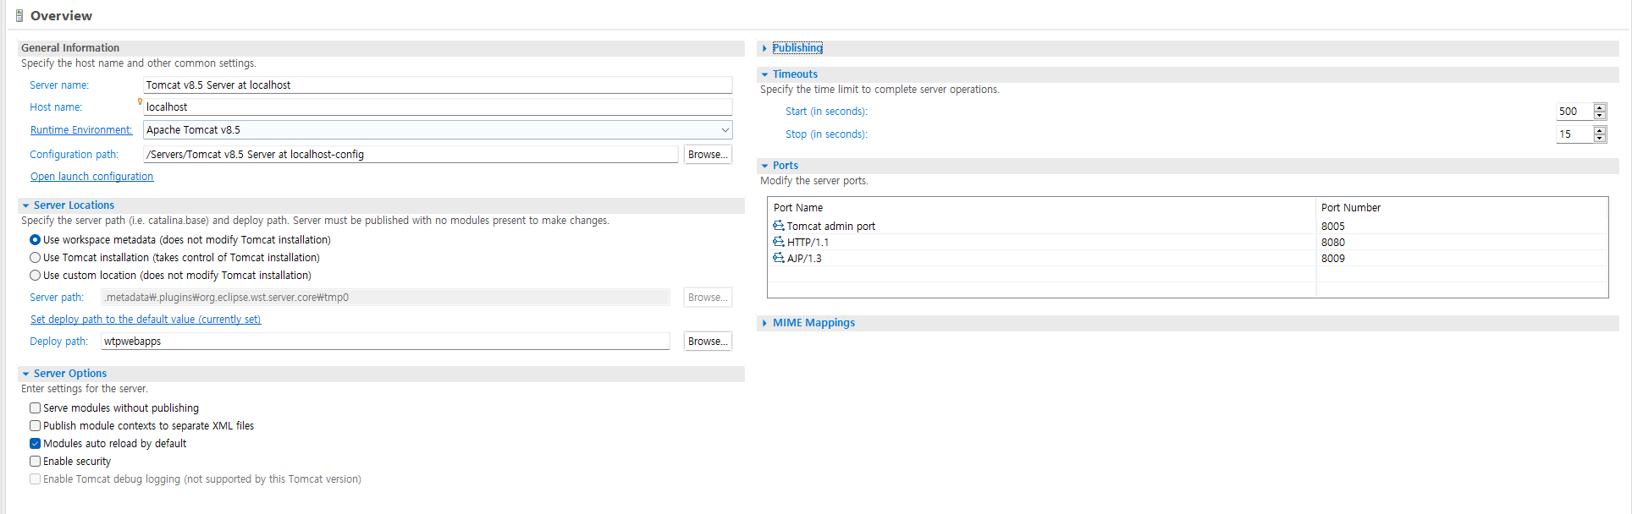Uncheck Modules auto reload by default
1632x514 pixels.
coord(36,444)
